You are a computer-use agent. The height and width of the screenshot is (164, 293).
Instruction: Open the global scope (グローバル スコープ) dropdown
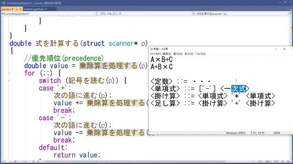pyautogui.click(x=146, y=14)
